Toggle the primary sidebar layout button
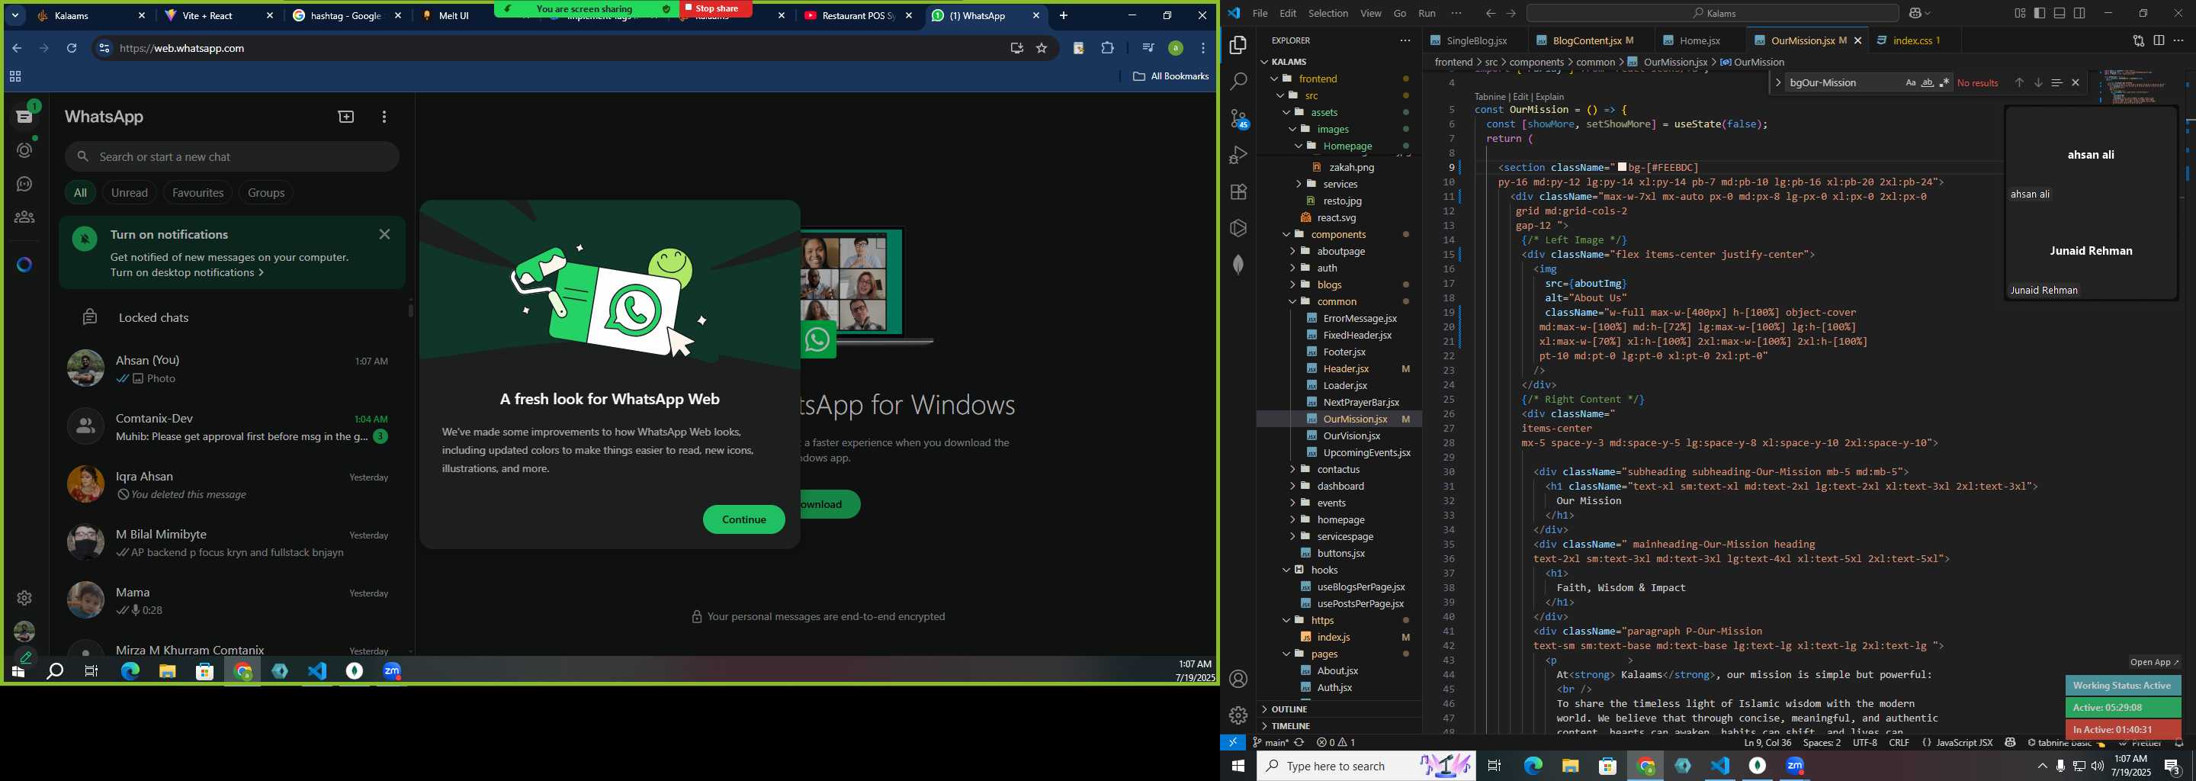 pyautogui.click(x=2039, y=13)
